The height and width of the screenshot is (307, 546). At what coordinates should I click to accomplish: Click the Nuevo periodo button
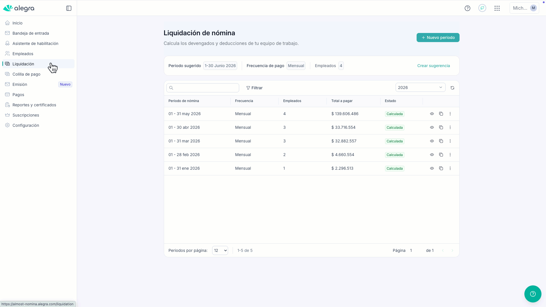pos(438,38)
